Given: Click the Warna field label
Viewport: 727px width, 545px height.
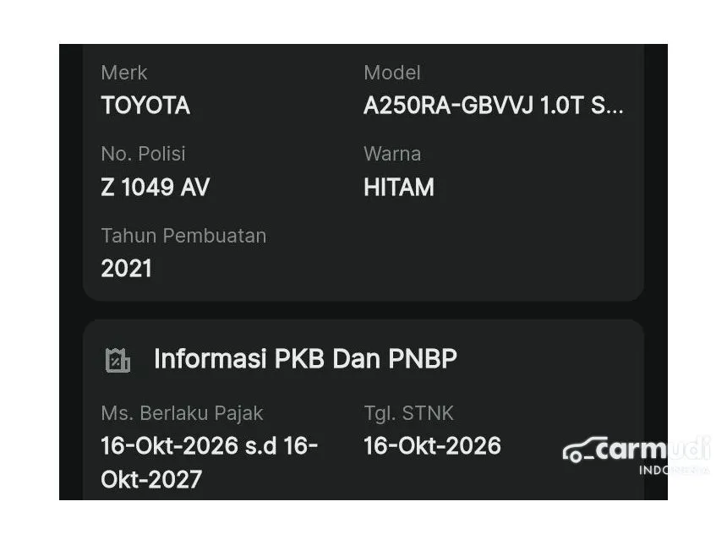Looking at the screenshot, I should 391,154.
